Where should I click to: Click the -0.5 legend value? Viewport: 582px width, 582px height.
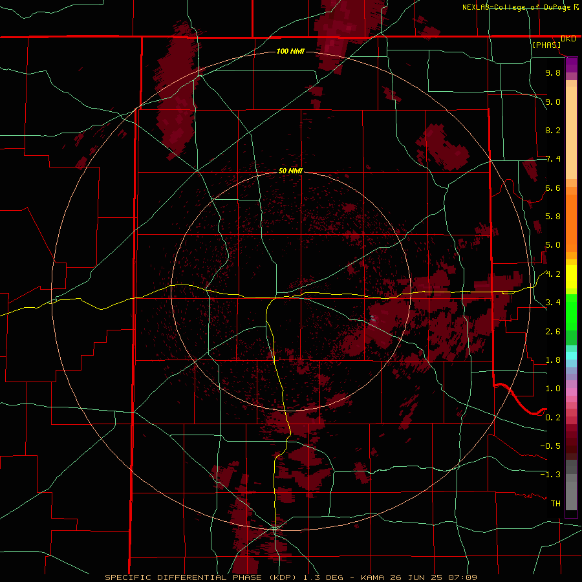[x=550, y=446]
